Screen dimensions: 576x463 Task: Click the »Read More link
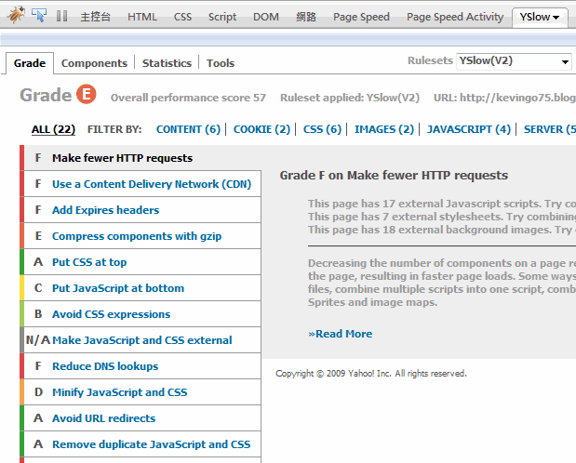click(341, 334)
